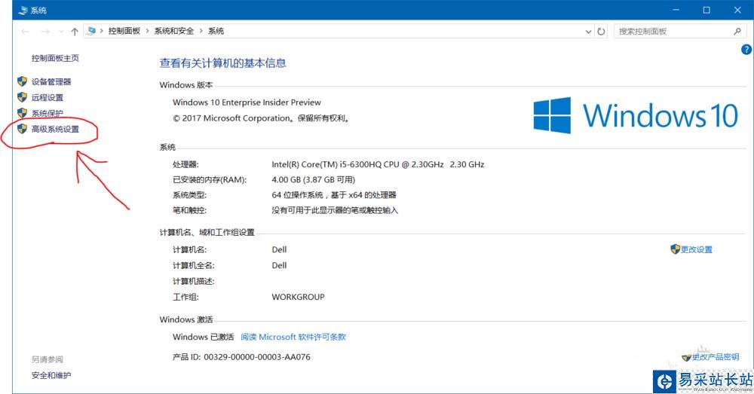Maximize the 系统 window

[706, 10]
